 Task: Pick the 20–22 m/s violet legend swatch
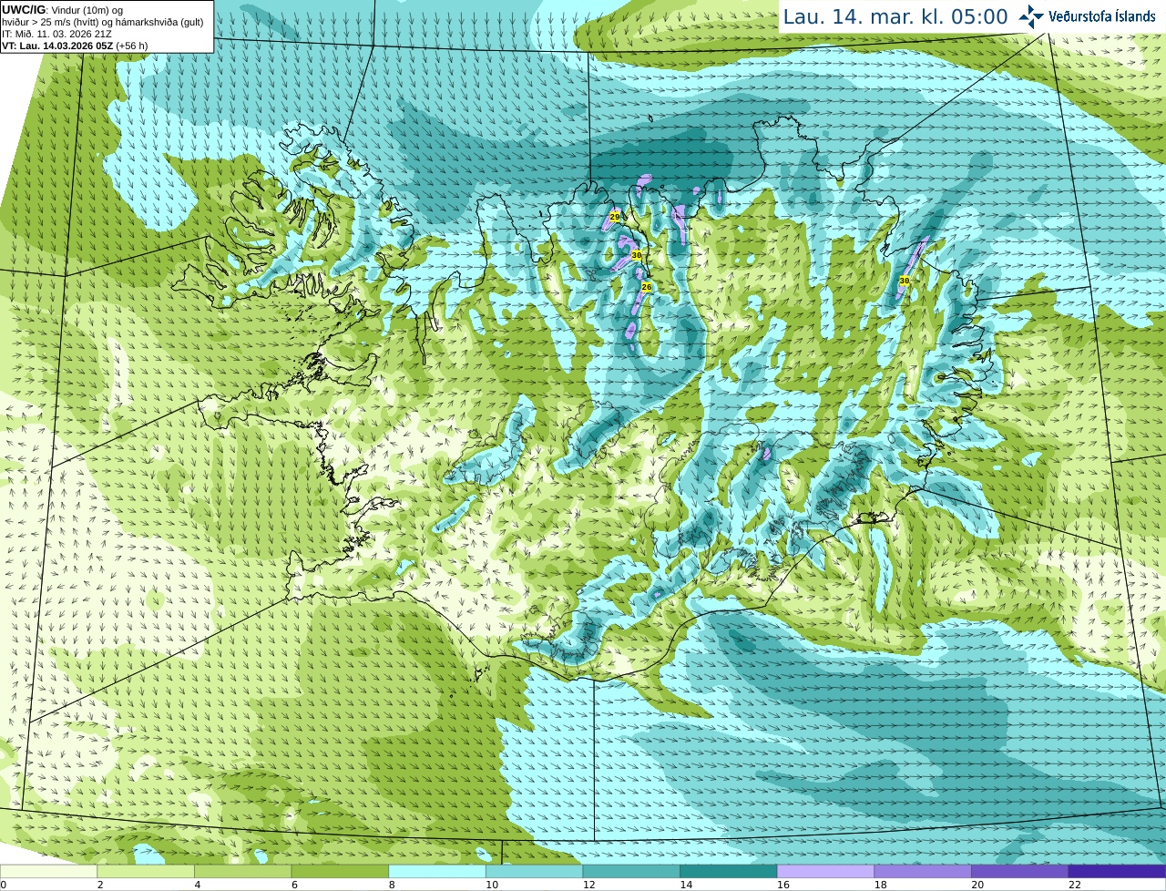pos(1020,872)
